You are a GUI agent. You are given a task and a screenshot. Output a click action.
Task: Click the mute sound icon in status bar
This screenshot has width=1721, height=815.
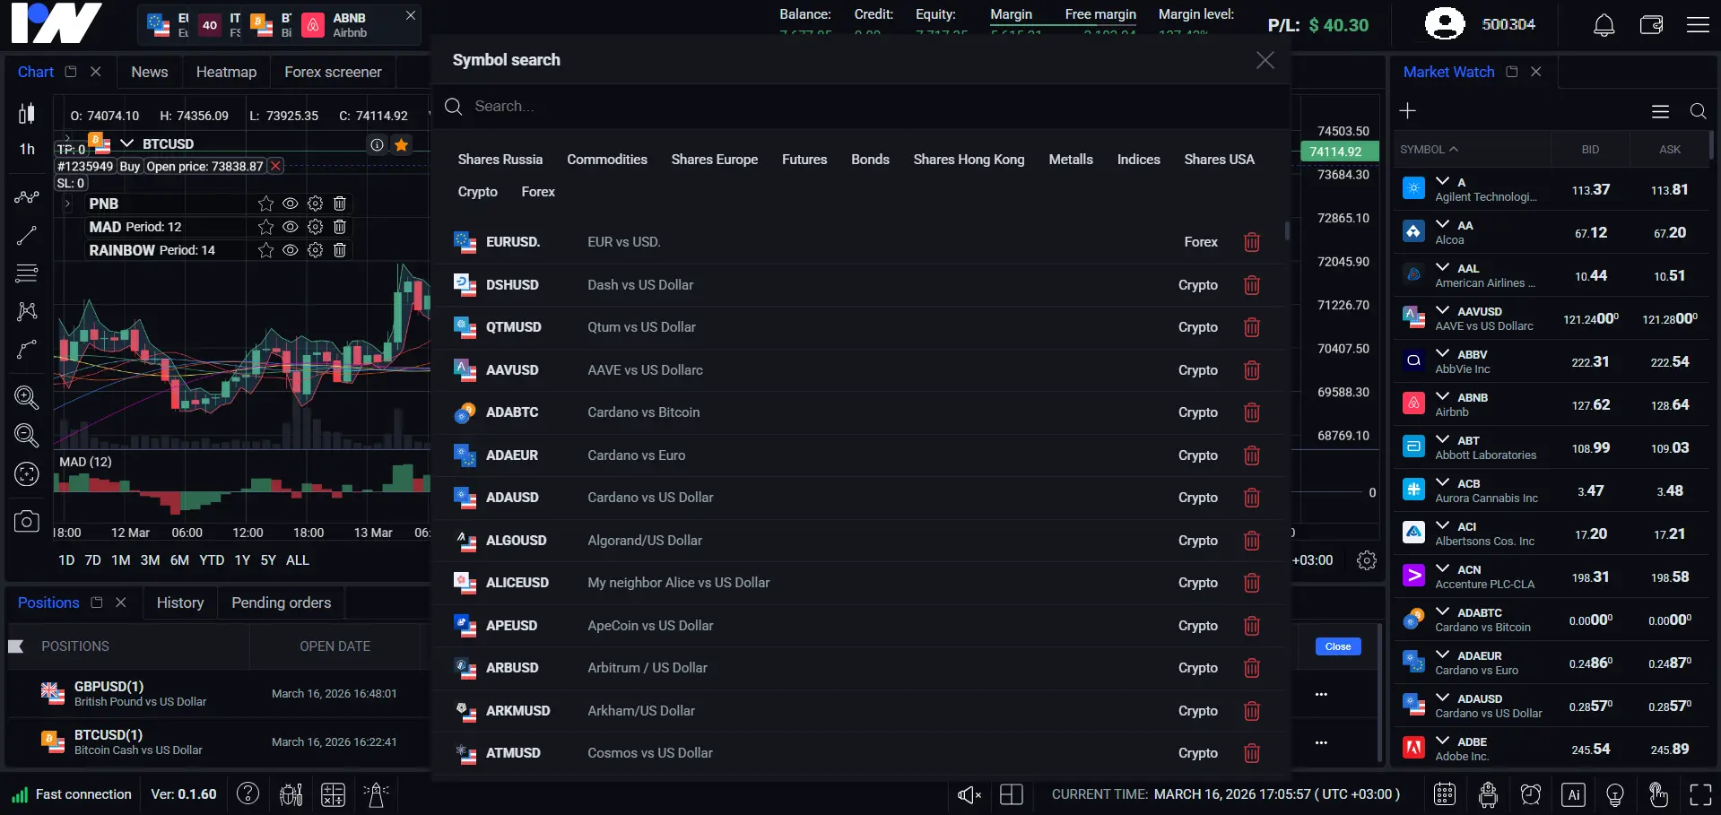coord(969,794)
